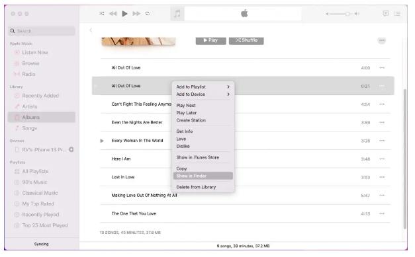Open more options for Here I Am
This screenshot has width=415, height=257.
click(382, 159)
